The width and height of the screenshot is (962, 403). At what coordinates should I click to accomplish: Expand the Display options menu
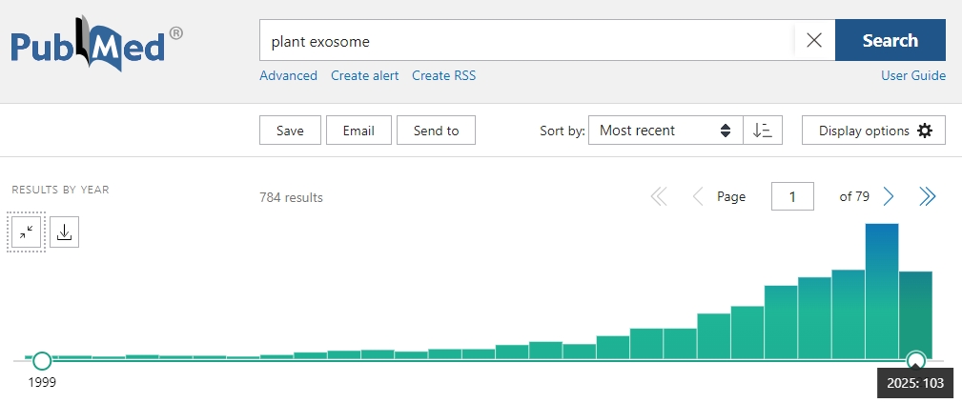point(873,131)
